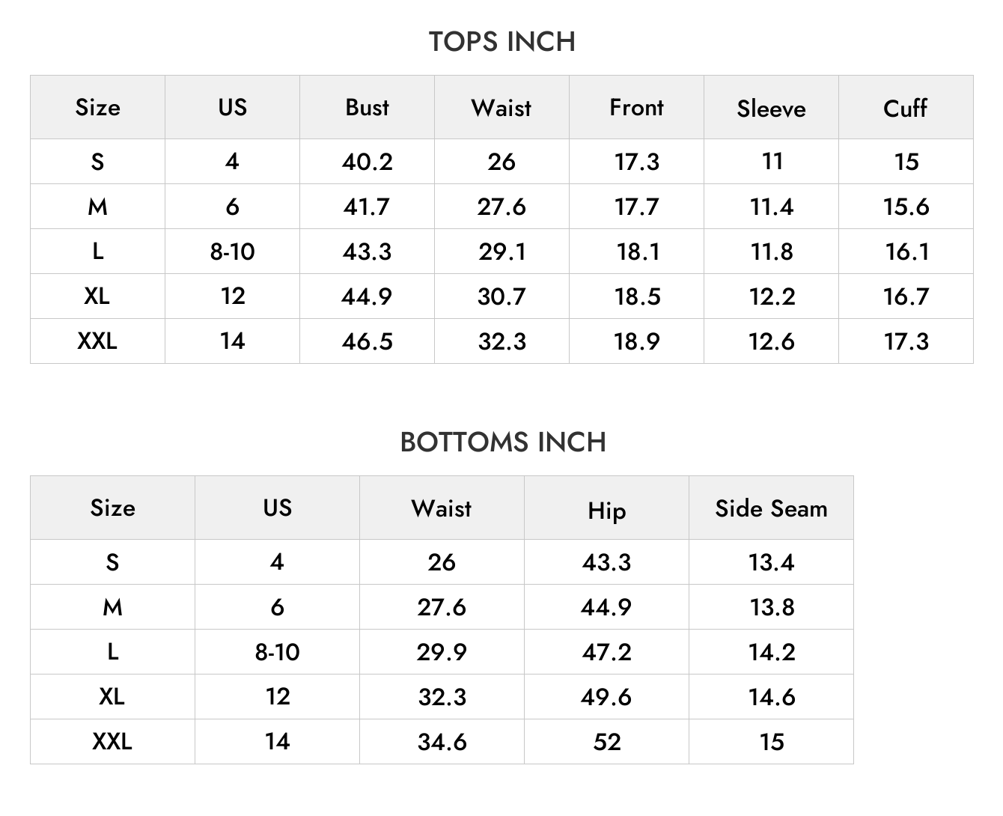Viewport: 1003px width, 816px height.
Task: Click bottoms waist value 34.6
Action: pos(442,742)
